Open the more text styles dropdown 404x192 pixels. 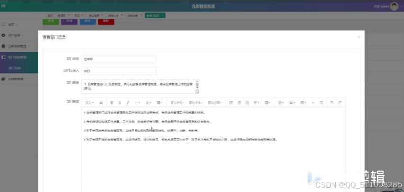137,103
